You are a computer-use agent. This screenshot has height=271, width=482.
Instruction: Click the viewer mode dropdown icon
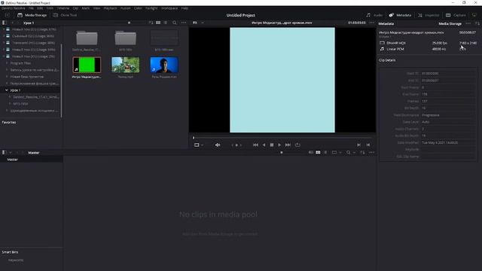click(x=199, y=145)
